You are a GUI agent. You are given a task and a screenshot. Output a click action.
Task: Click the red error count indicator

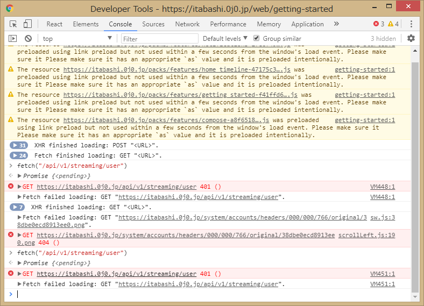tap(379, 24)
